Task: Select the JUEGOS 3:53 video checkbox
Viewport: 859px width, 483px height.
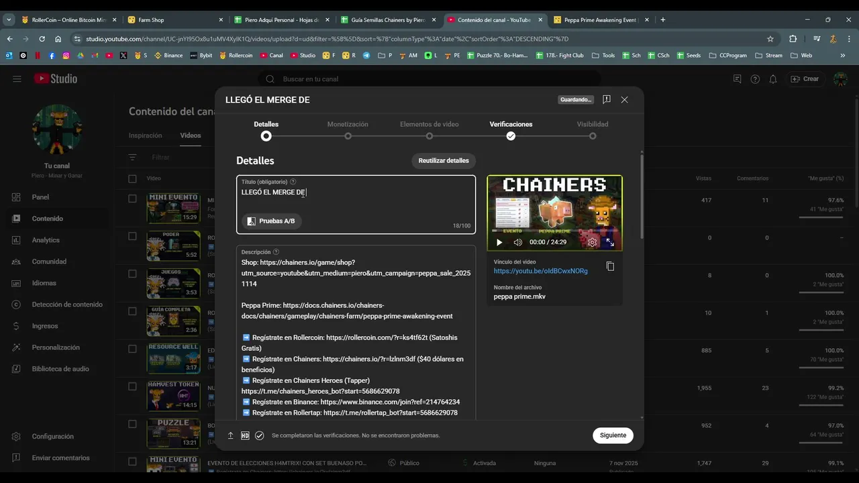Action: [x=132, y=274]
